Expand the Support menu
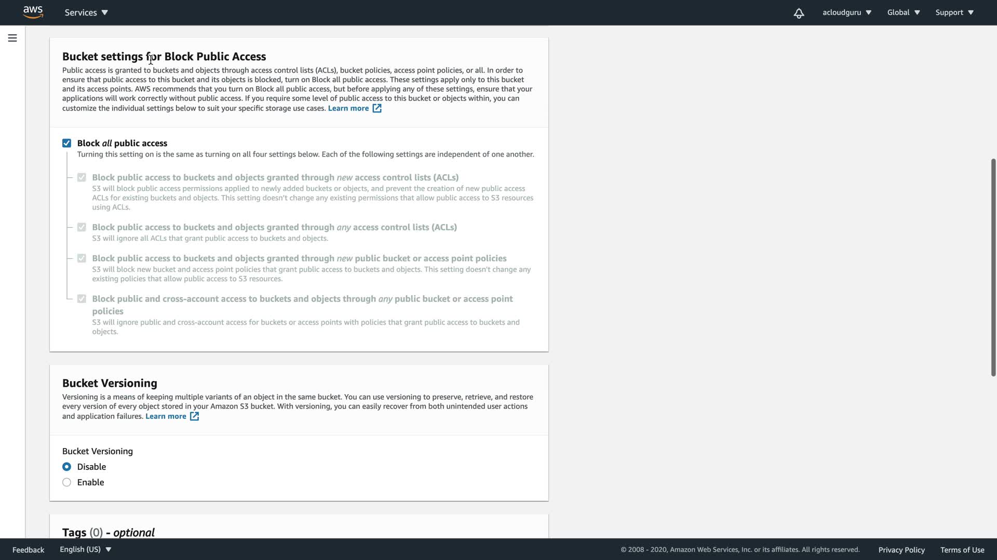The image size is (997, 560). click(954, 12)
